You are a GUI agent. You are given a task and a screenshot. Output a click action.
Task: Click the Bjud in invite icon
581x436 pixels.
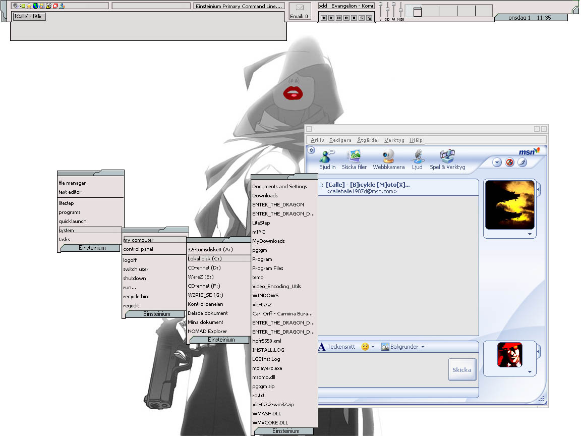pyautogui.click(x=327, y=157)
